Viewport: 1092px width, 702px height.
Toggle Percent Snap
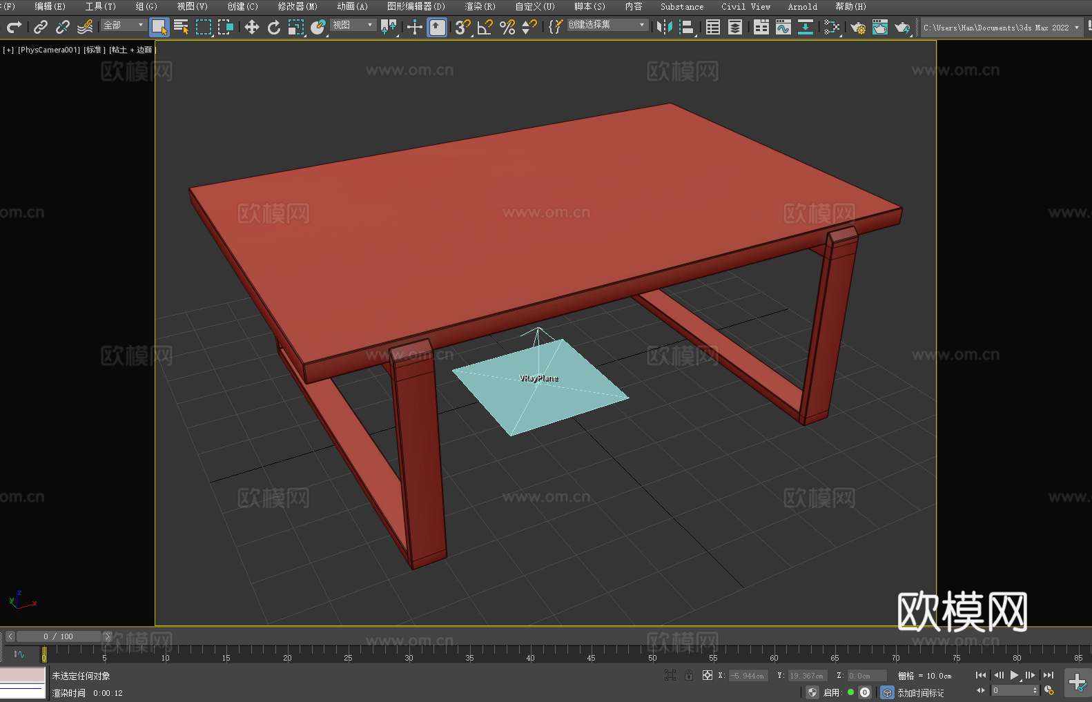[507, 27]
